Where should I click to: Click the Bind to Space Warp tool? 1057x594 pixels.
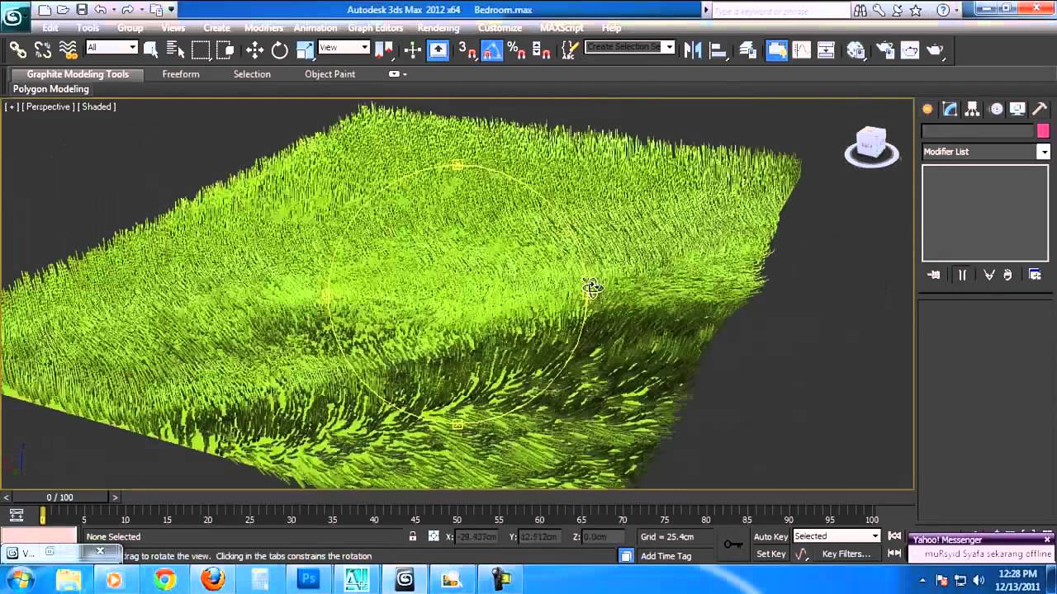pos(68,50)
